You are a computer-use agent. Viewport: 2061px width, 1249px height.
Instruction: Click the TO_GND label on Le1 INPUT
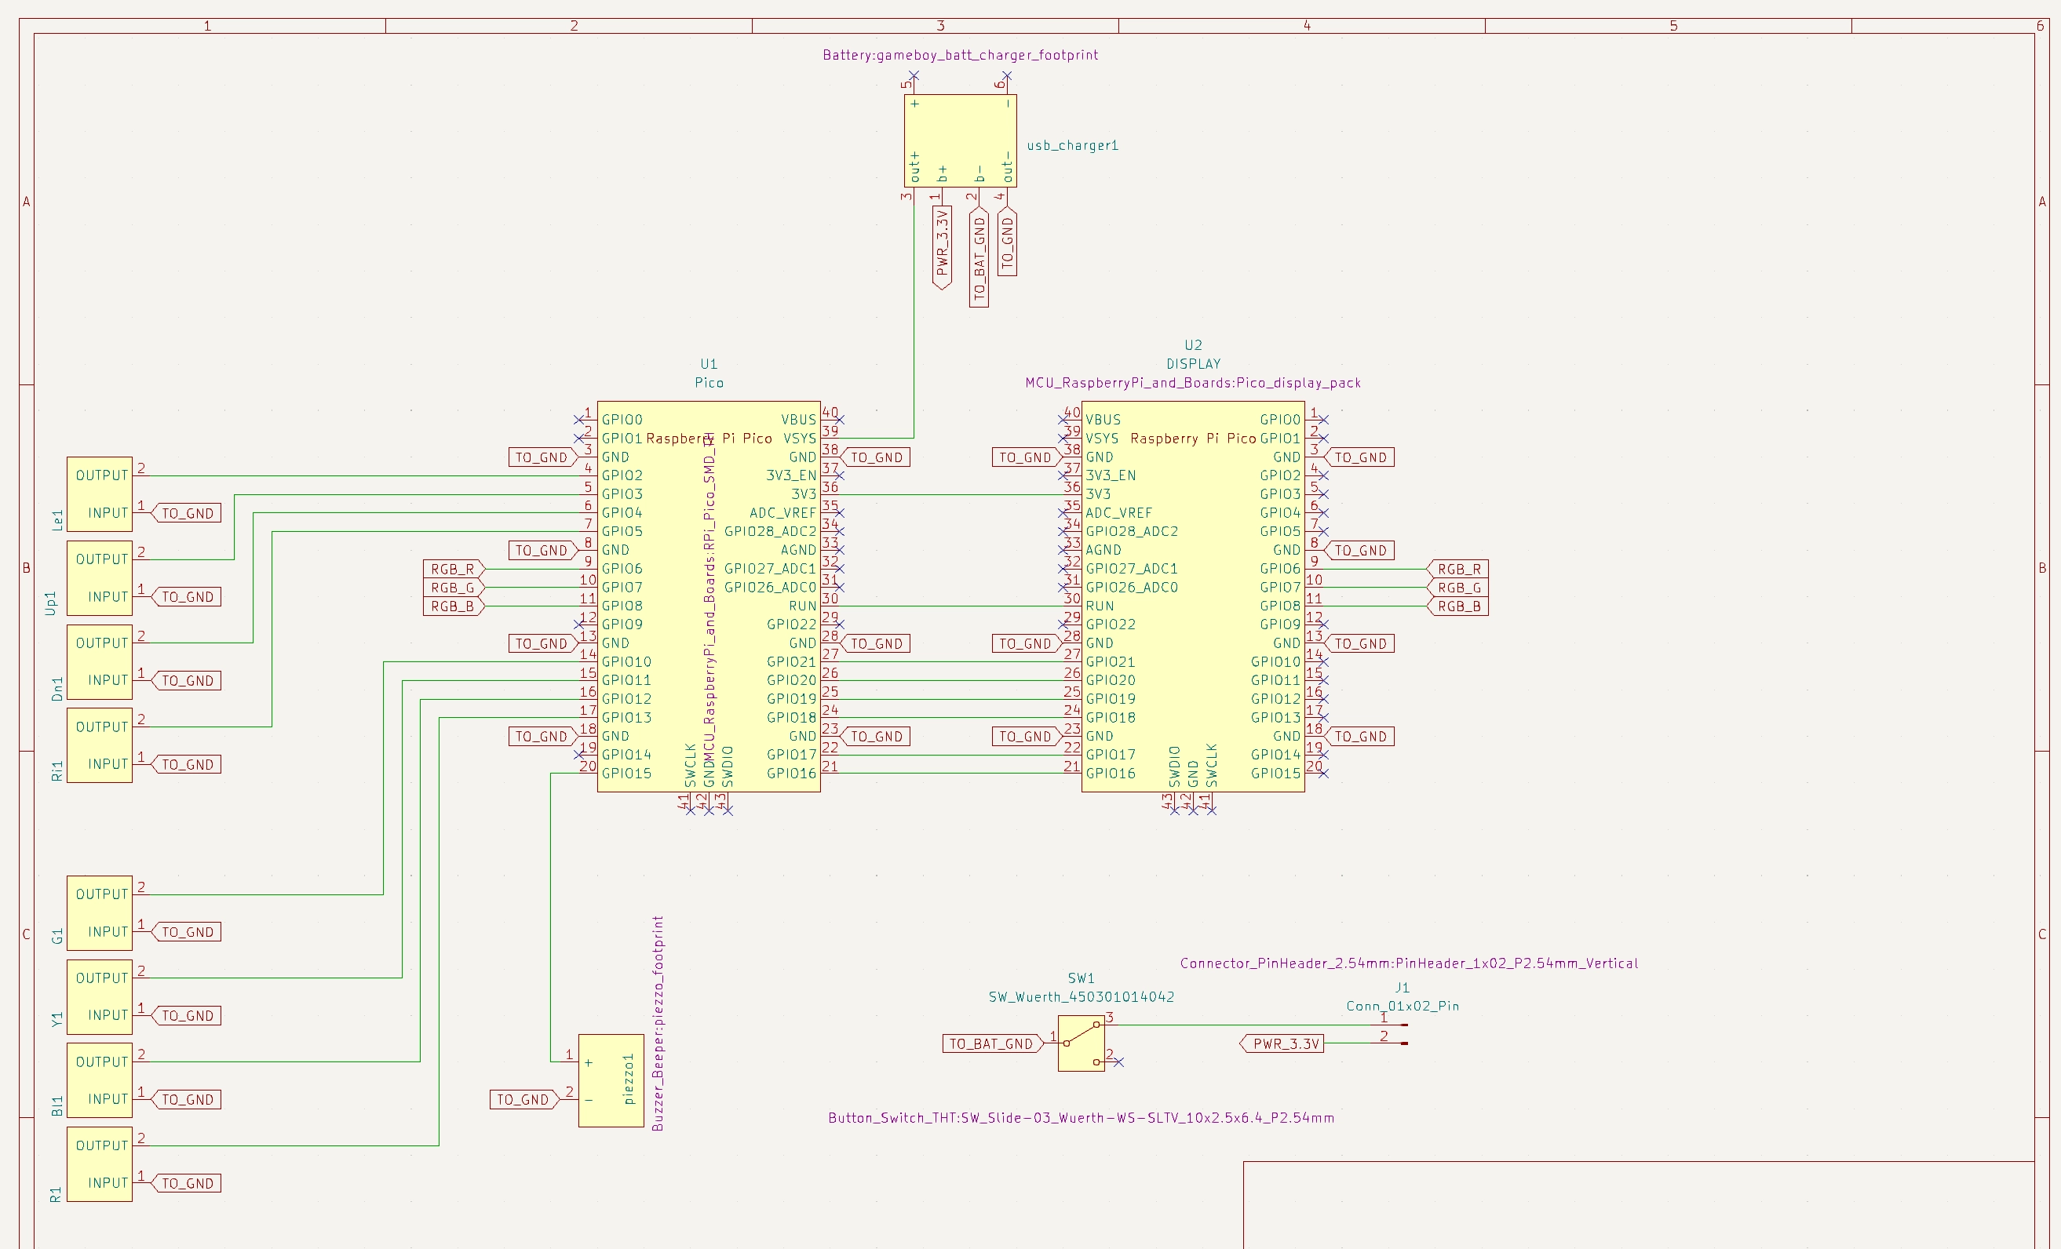[187, 513]
